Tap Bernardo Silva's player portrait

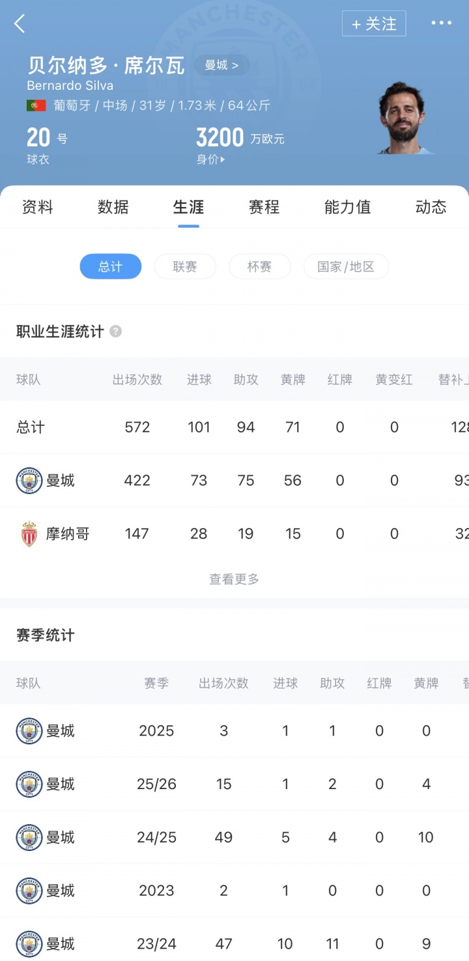[x=403, y=118]
